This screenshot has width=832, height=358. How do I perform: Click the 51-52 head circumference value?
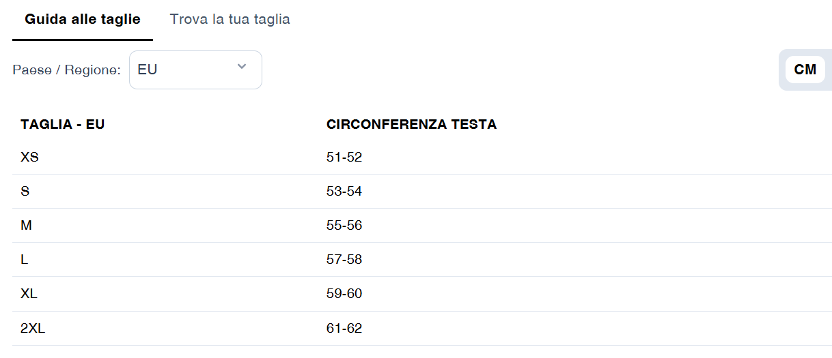tap(344, 157)
